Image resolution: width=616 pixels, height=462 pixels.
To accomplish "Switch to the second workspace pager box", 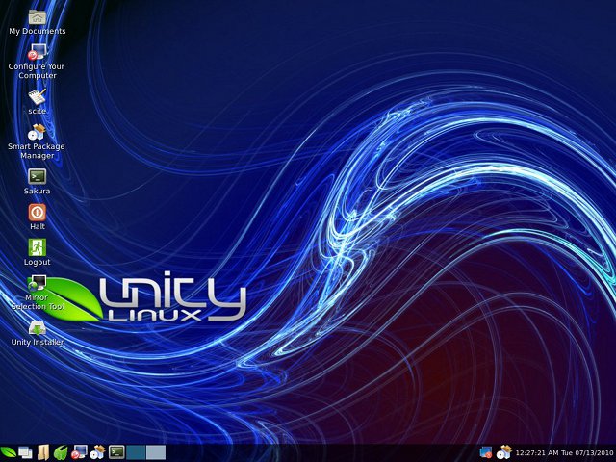I will [x=156, y=452].
